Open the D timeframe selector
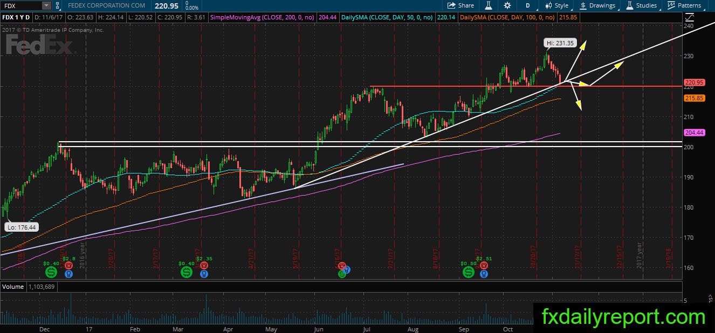 tap(528, 5)
